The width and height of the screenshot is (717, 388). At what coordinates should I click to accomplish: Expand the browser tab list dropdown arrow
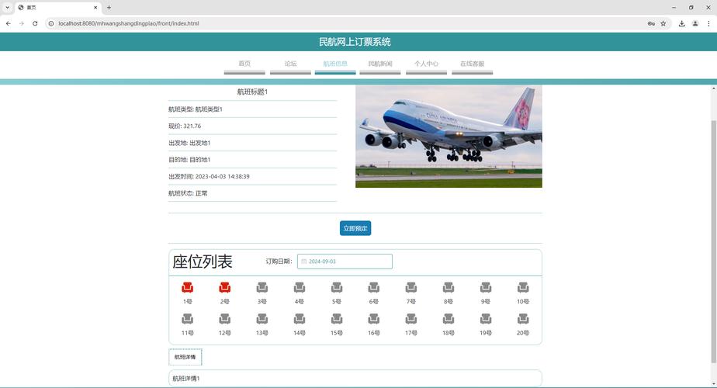(x=7, y=7)
